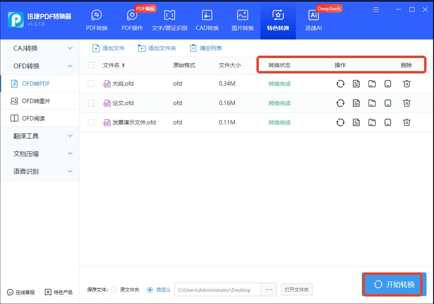Click the 原始格式 column header
This screenshot has width=434, height=304.
point(184,65)
